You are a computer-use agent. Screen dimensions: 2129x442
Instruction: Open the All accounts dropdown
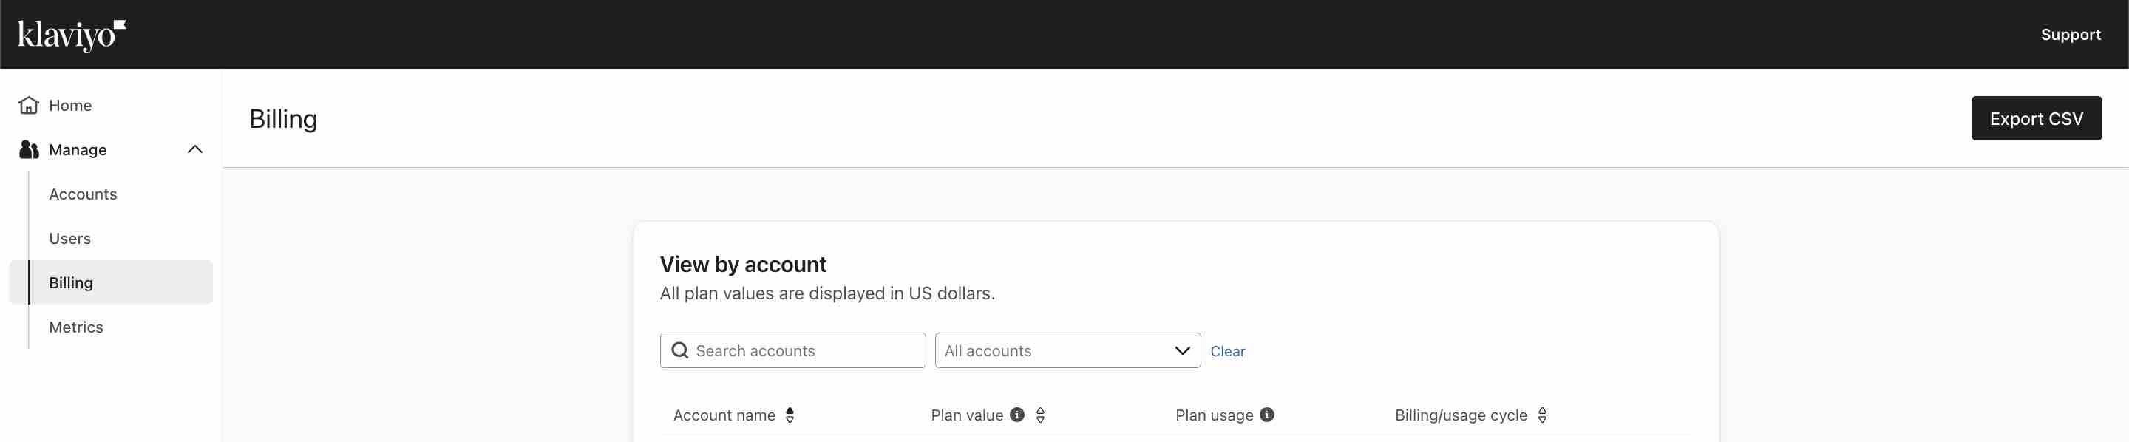(x=1067, y=351)
